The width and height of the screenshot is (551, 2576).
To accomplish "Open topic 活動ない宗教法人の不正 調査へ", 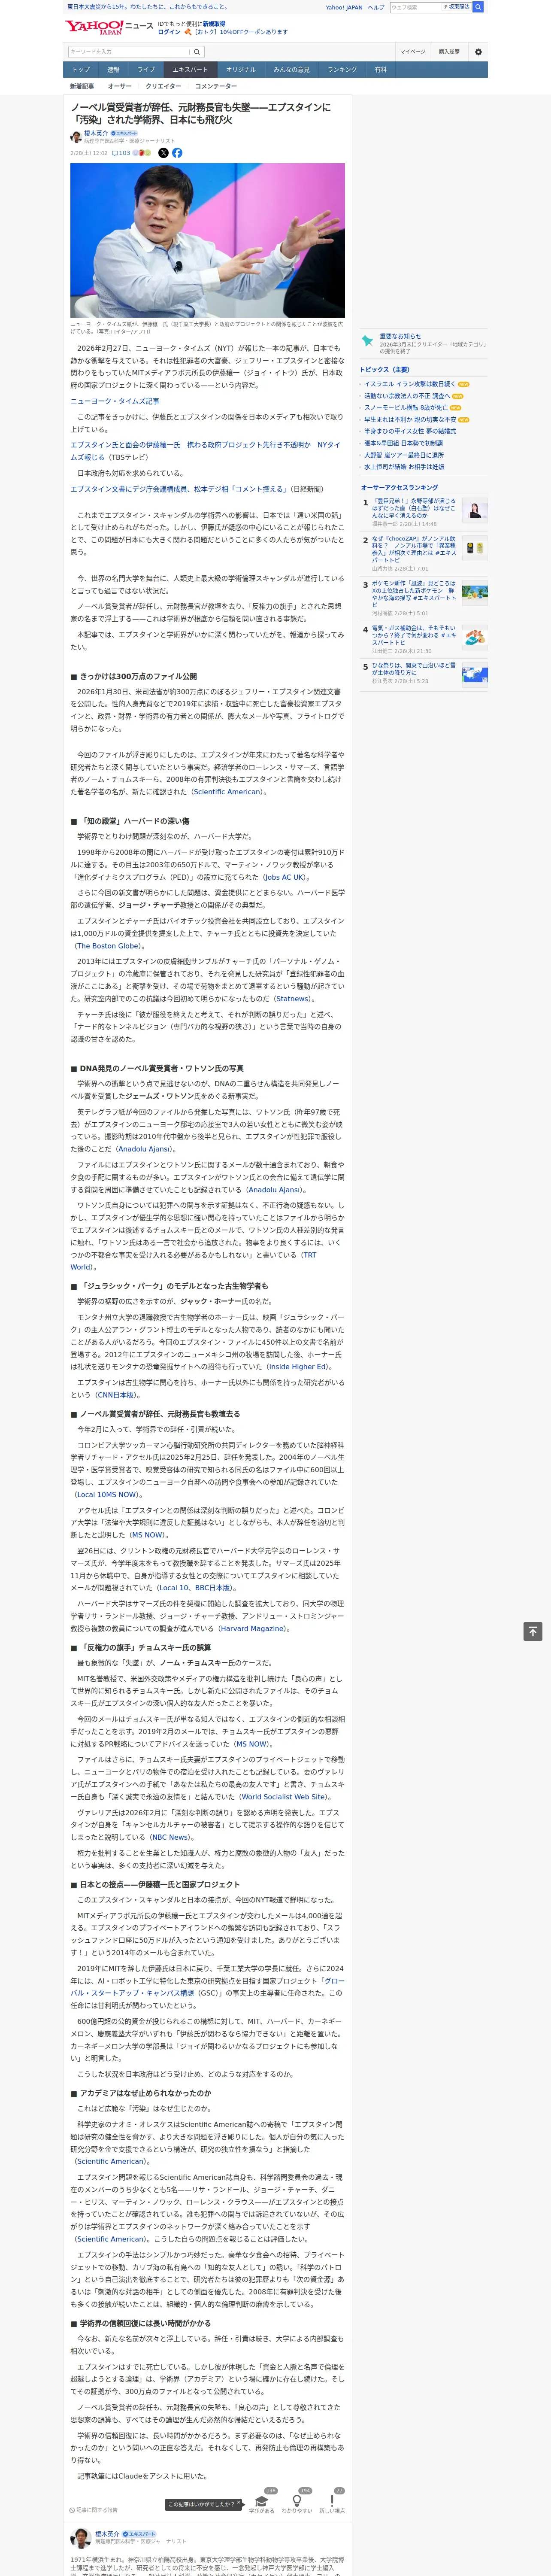I will tap(406, 396).
